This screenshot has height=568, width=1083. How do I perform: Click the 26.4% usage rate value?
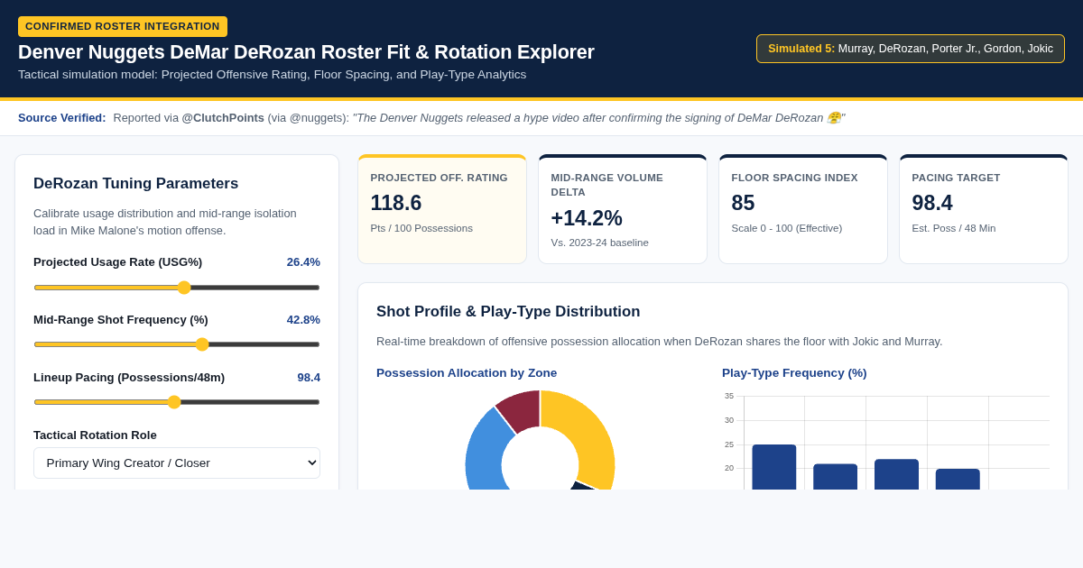click(303, 262)
